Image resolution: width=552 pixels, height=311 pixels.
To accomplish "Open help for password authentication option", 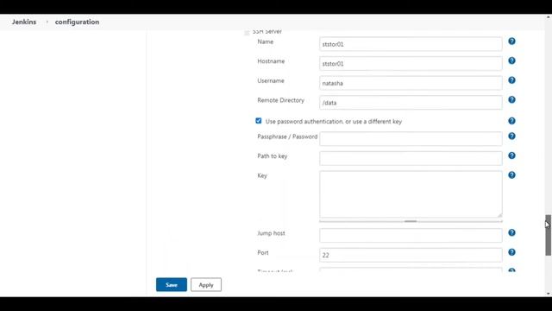I will [511, 121].
